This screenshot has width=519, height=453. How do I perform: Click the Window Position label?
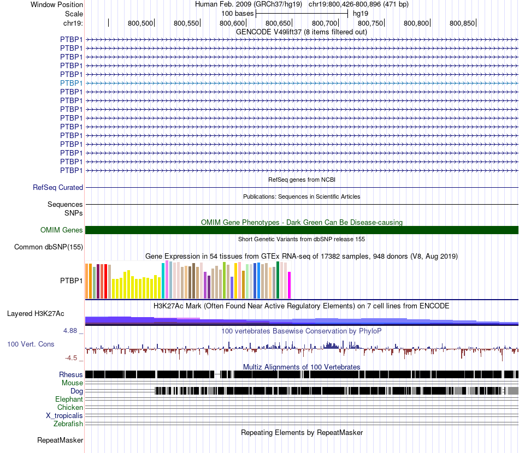(57, 4)
